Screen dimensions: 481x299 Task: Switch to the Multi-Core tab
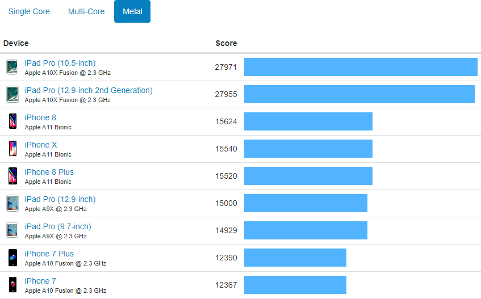86,11
